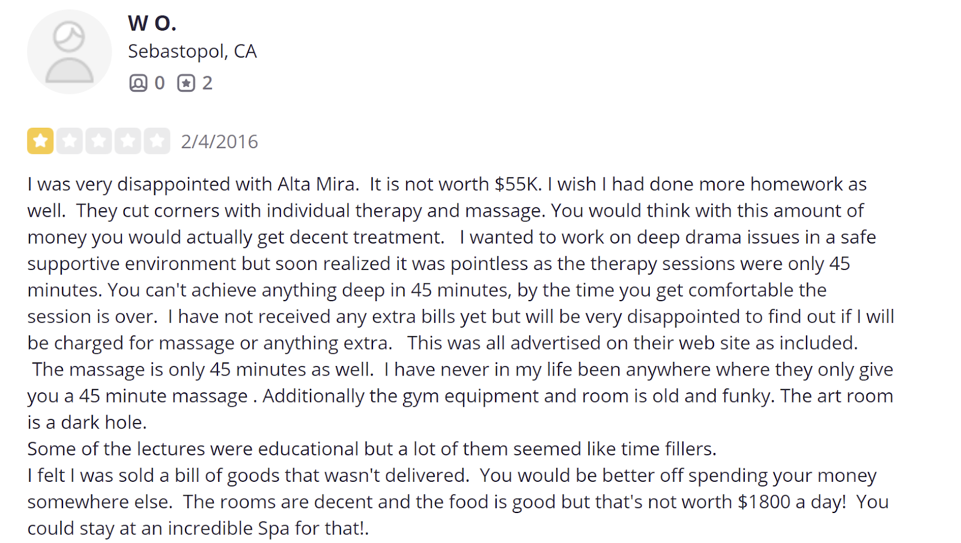
Task: Click the review date 2/4/2016
Action: click(x=219, y=142)
